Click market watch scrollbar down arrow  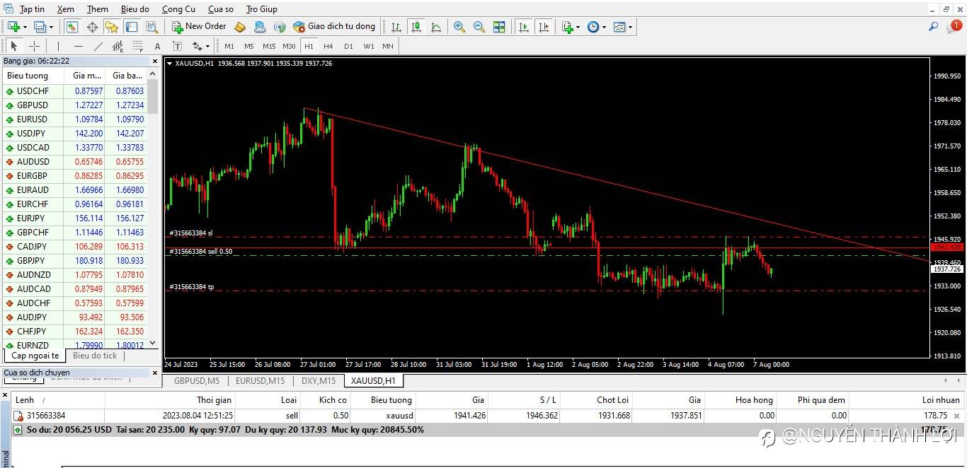tap(152, 344)
